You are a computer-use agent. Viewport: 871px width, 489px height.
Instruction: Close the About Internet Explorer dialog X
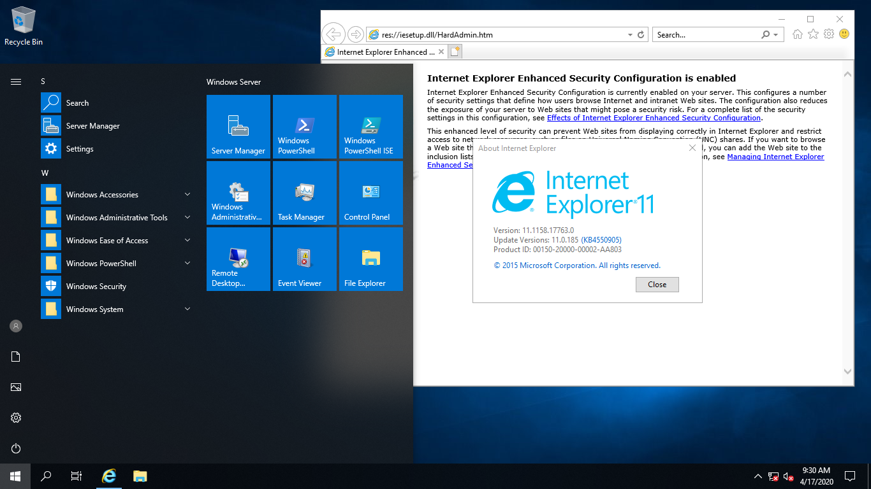tap(692, 148)
